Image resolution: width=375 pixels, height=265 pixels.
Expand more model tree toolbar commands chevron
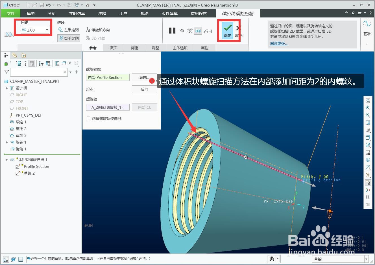(x=70, y=64)
